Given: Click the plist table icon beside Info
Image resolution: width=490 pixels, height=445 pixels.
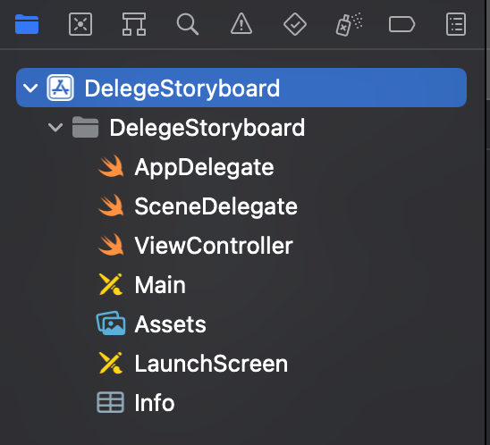Looking at the screenshot, I should pos(110,402).
